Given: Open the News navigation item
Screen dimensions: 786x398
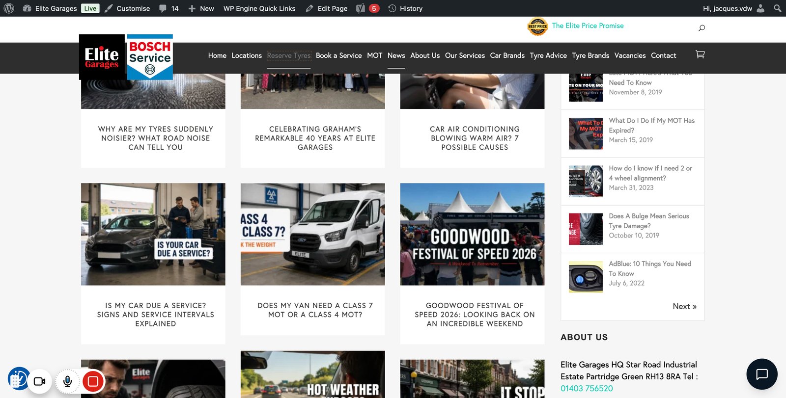Looking at the screenshot, I should (396, 55).
